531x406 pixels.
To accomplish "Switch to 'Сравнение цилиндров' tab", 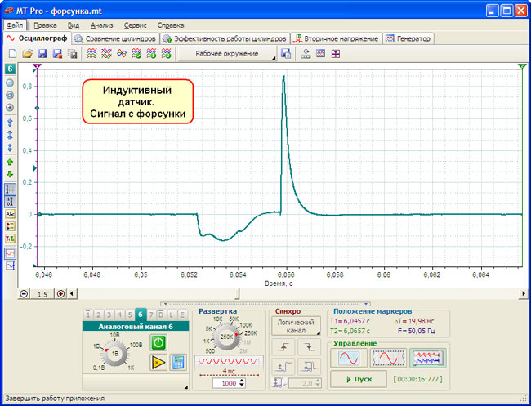I will 115,38.
